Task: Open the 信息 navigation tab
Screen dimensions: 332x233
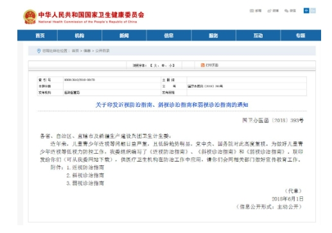Action: tap(169, 35)
